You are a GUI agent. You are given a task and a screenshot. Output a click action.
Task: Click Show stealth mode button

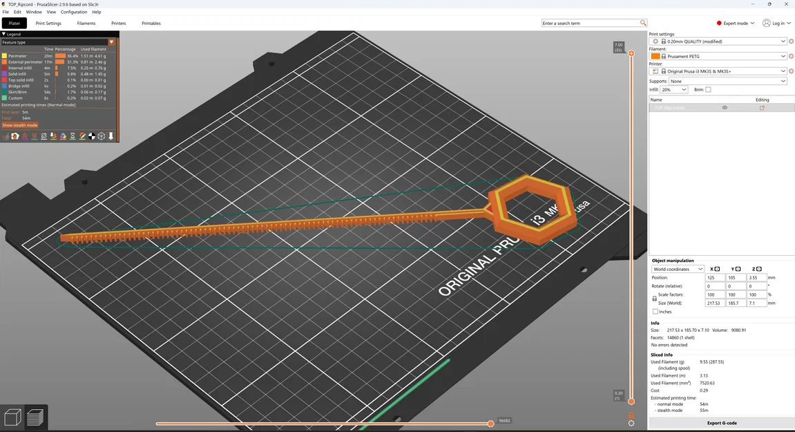20,125
